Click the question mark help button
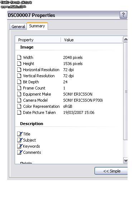This screenshot has height=203, width=139. click(123, 15)
